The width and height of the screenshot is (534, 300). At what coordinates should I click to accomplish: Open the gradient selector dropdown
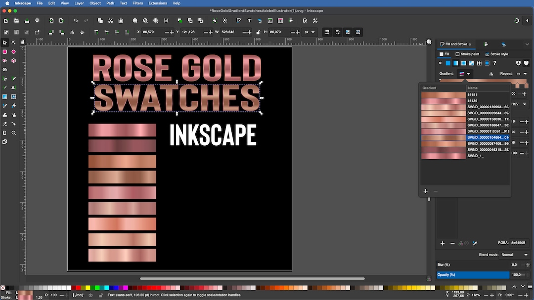(x=468, y=74)
